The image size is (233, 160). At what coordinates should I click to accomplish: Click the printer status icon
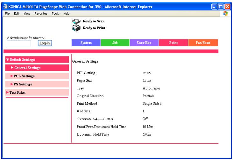[x=76, y=28]
